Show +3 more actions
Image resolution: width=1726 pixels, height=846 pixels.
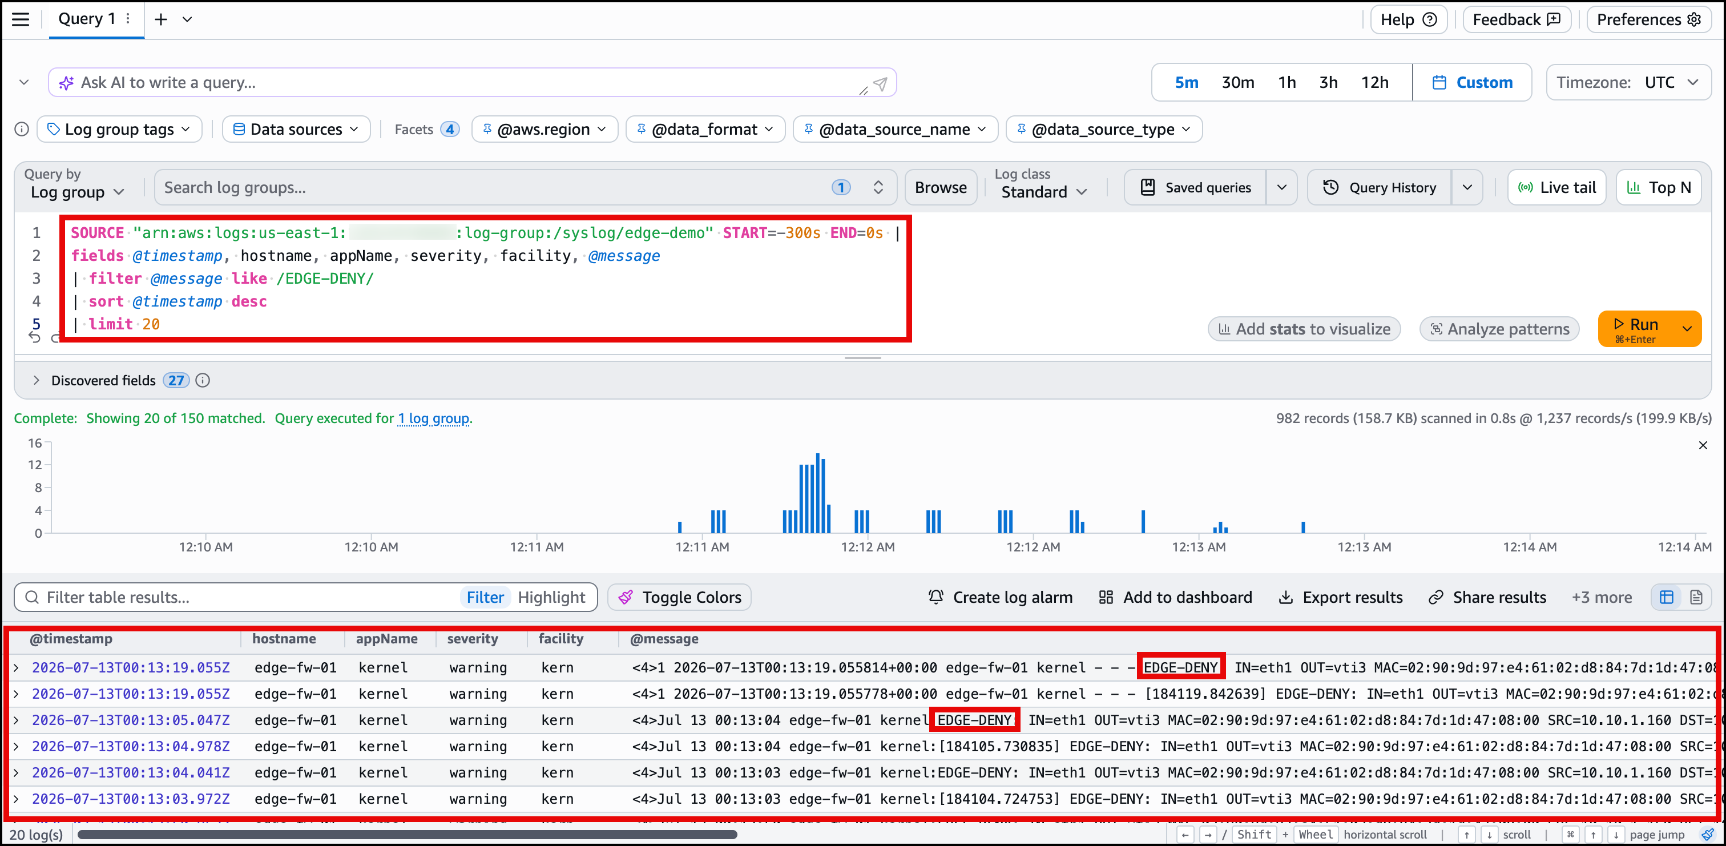(x=1602, y=597)
